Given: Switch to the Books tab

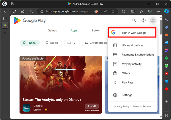Looking at the screenshot, I should click(96, 31).
